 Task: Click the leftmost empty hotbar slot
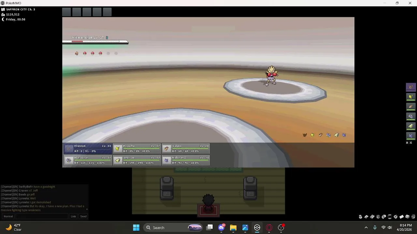coord(66,12)
